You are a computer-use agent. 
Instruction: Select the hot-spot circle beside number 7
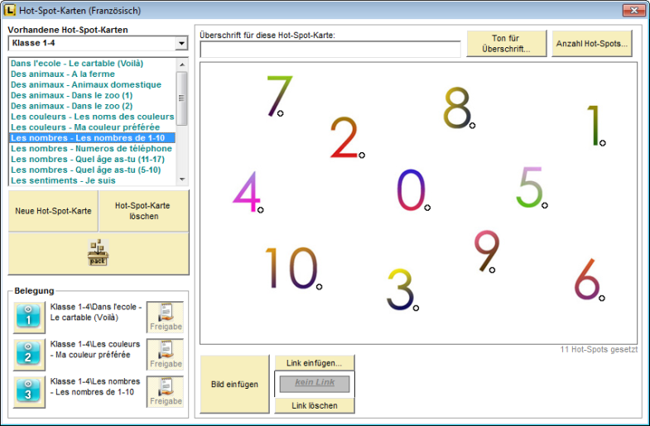tap(281, 113)
